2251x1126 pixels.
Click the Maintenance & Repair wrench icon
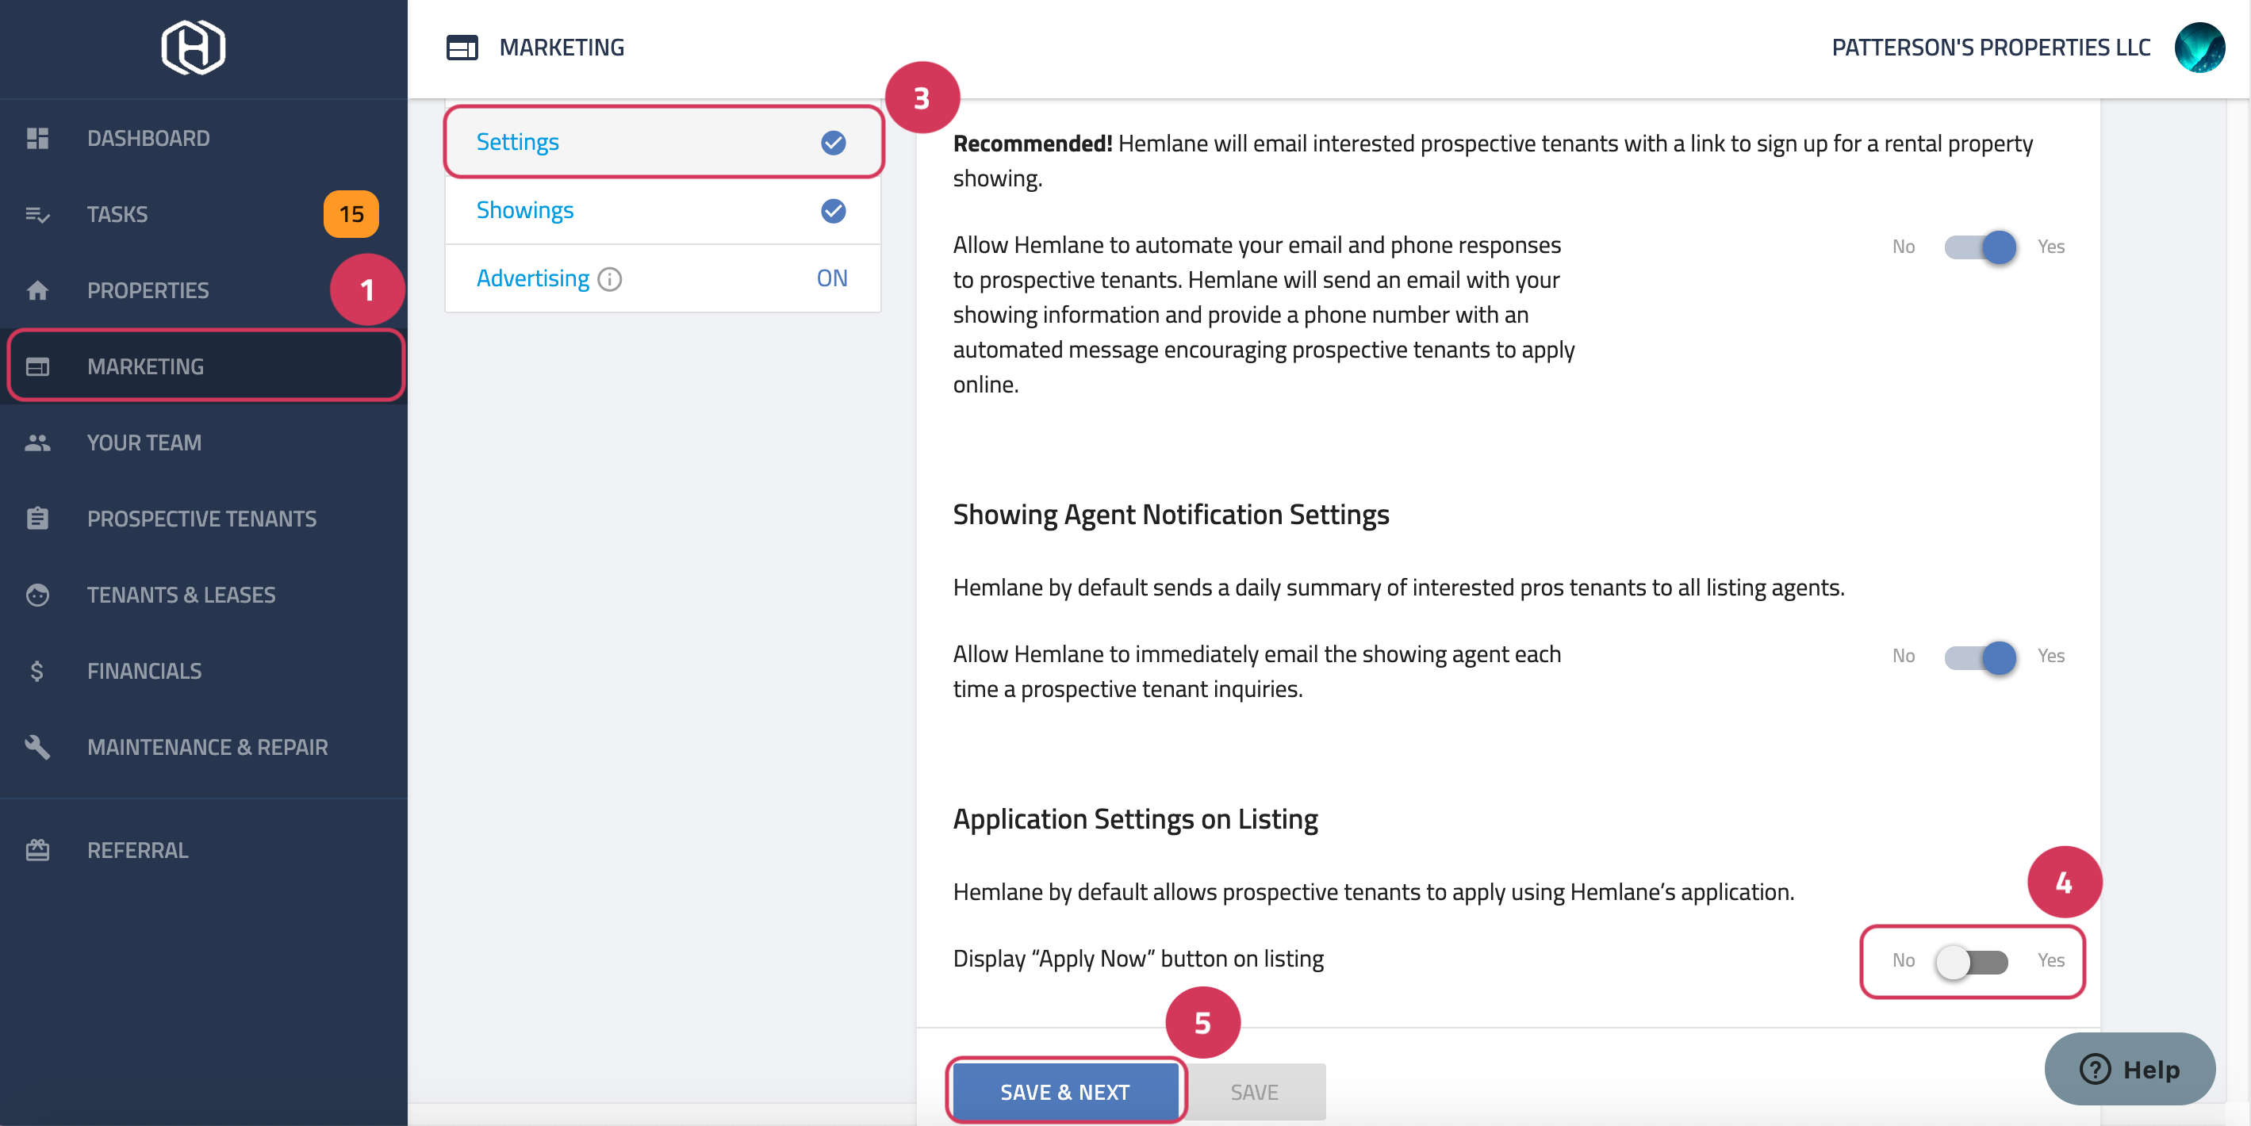[x=37, y=747]
